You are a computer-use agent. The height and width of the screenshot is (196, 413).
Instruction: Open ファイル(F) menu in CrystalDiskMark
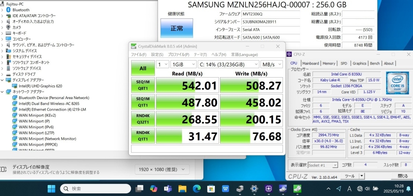coord(139,55)
